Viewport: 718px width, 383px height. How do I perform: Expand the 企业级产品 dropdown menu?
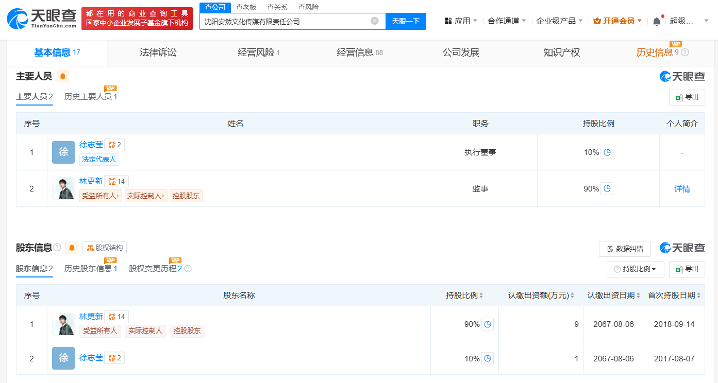[559, 21]
